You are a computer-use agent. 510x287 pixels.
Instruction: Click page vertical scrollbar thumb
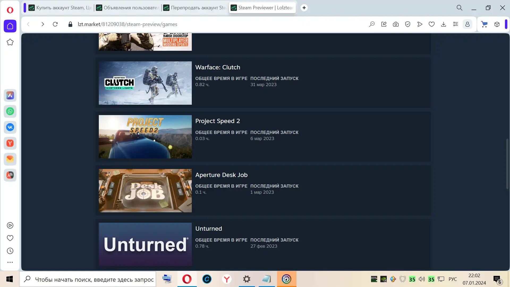tap(507, 164)
